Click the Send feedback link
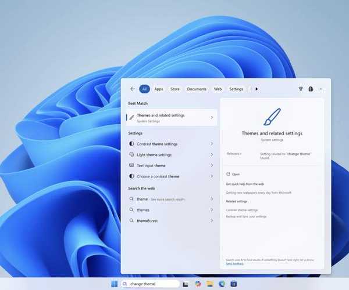The width and height of the screenshot is (349, 290). pyautogui.click(x=234, y=264)
